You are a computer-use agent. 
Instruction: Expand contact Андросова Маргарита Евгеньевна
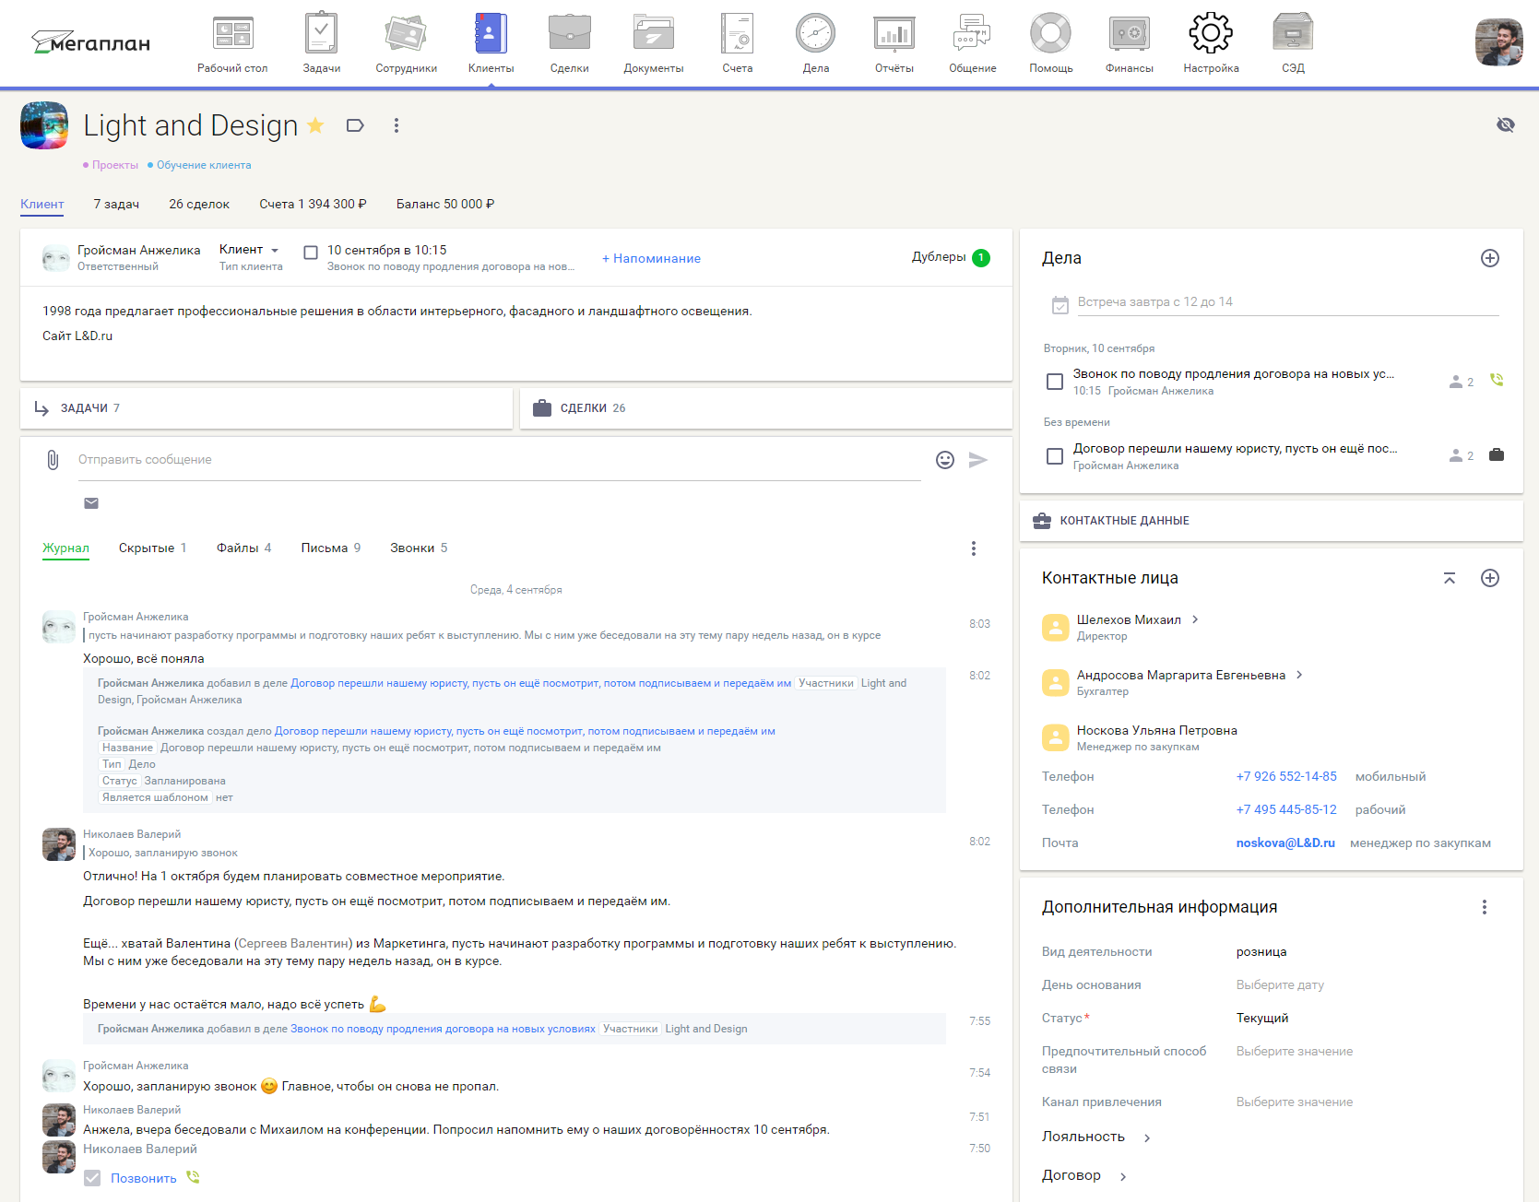(x=1299, y=675)
